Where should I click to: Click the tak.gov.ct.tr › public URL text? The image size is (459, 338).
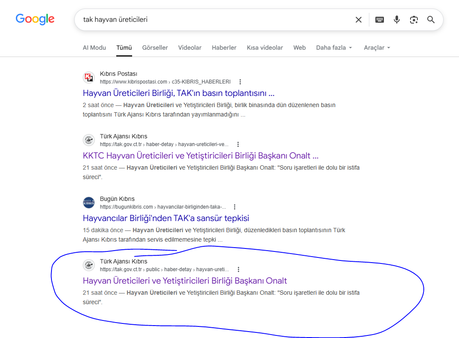tap(164, 269)
